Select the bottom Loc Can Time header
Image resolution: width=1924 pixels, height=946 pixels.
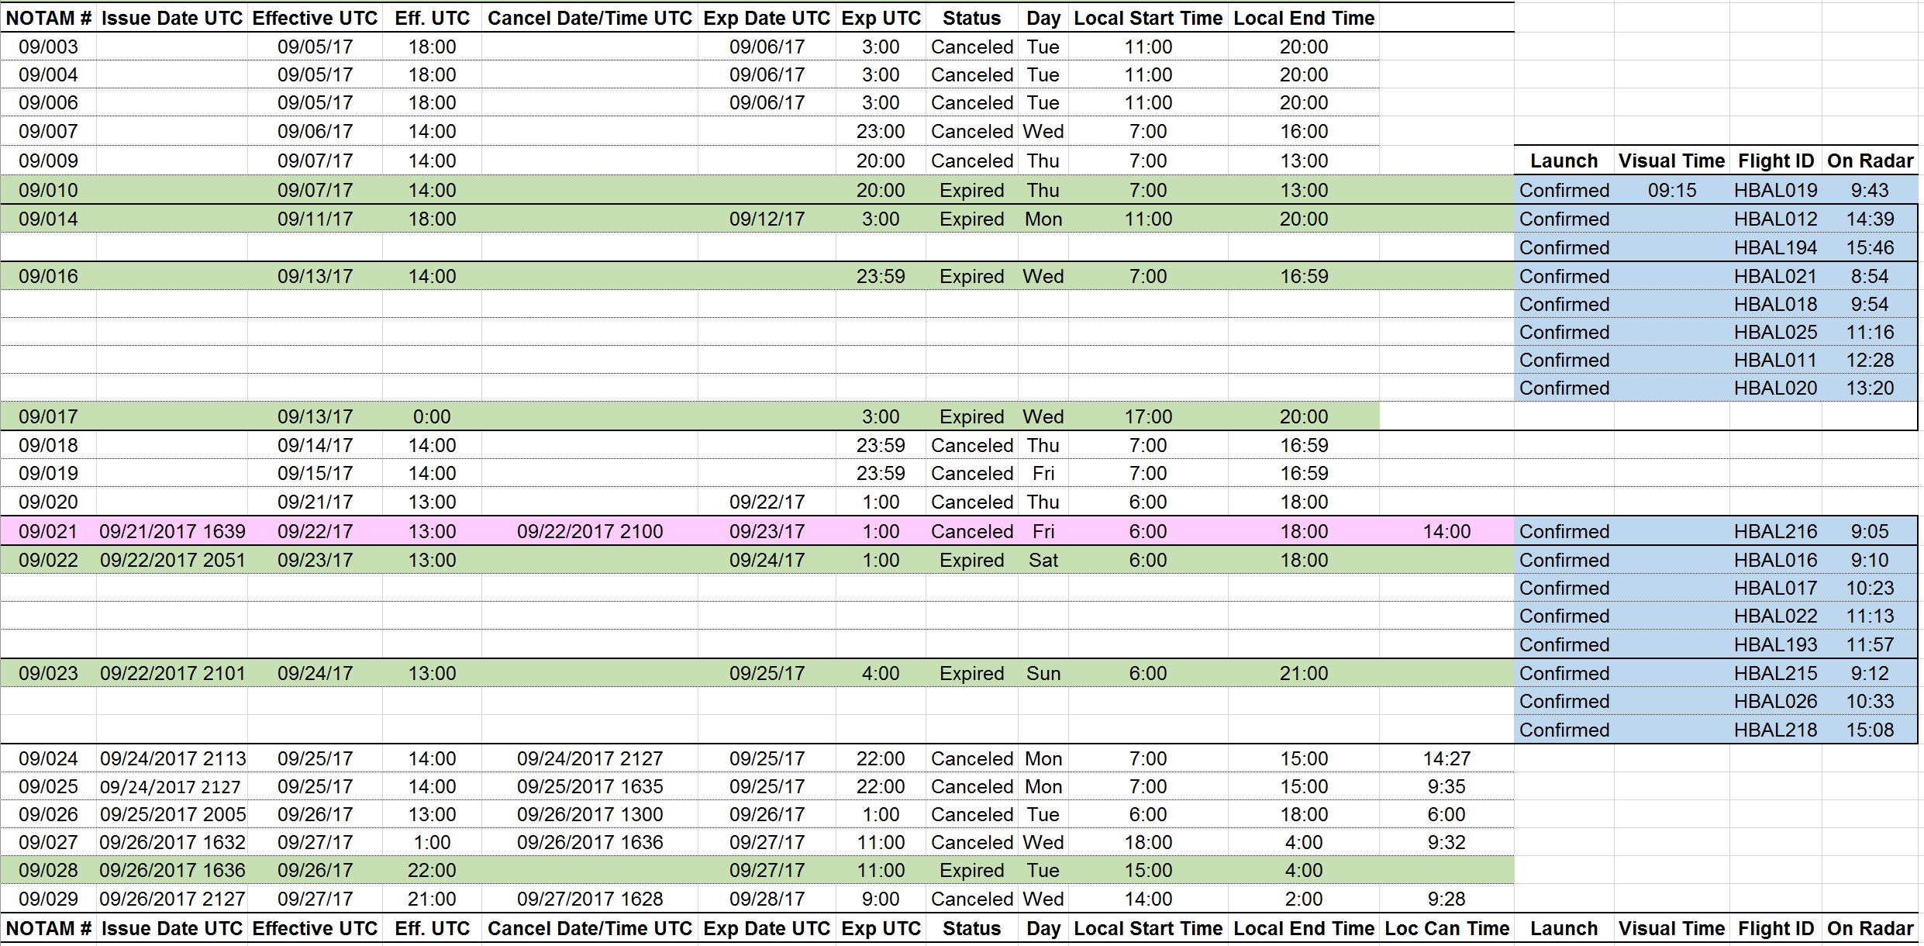pyautogui.click(x=1446, y=928)
